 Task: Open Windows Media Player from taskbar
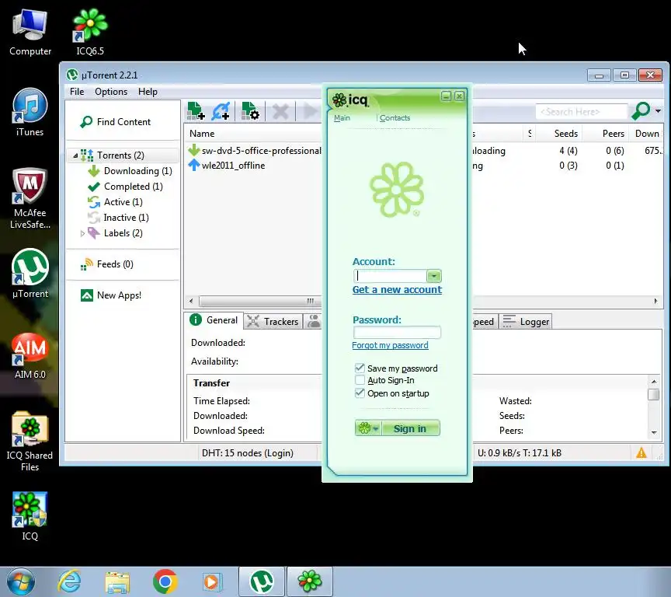[x=212, y=582]
